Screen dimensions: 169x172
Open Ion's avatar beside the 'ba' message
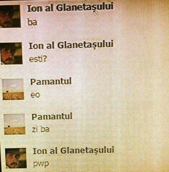10,16
